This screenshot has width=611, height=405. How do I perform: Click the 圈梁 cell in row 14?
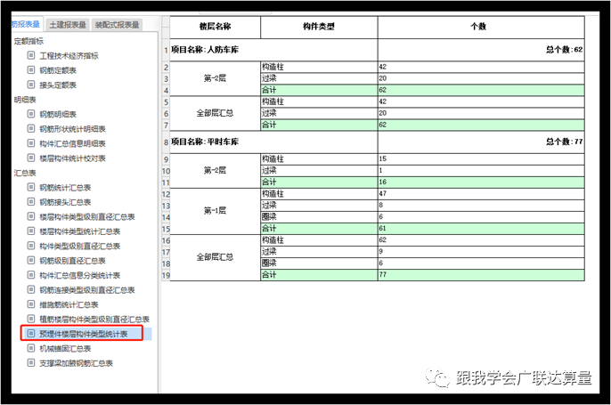point(319,217)
